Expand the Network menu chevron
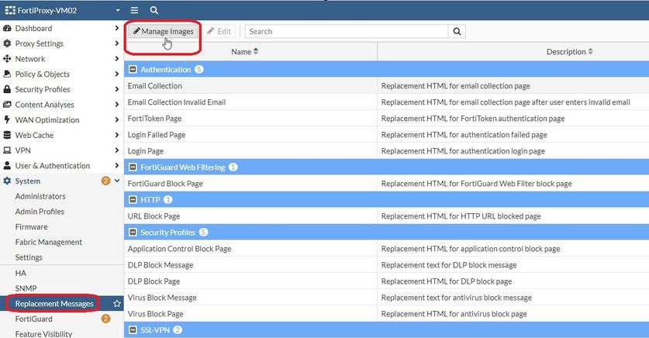This screenshot has height=338, width=649. tap(117, 59)
